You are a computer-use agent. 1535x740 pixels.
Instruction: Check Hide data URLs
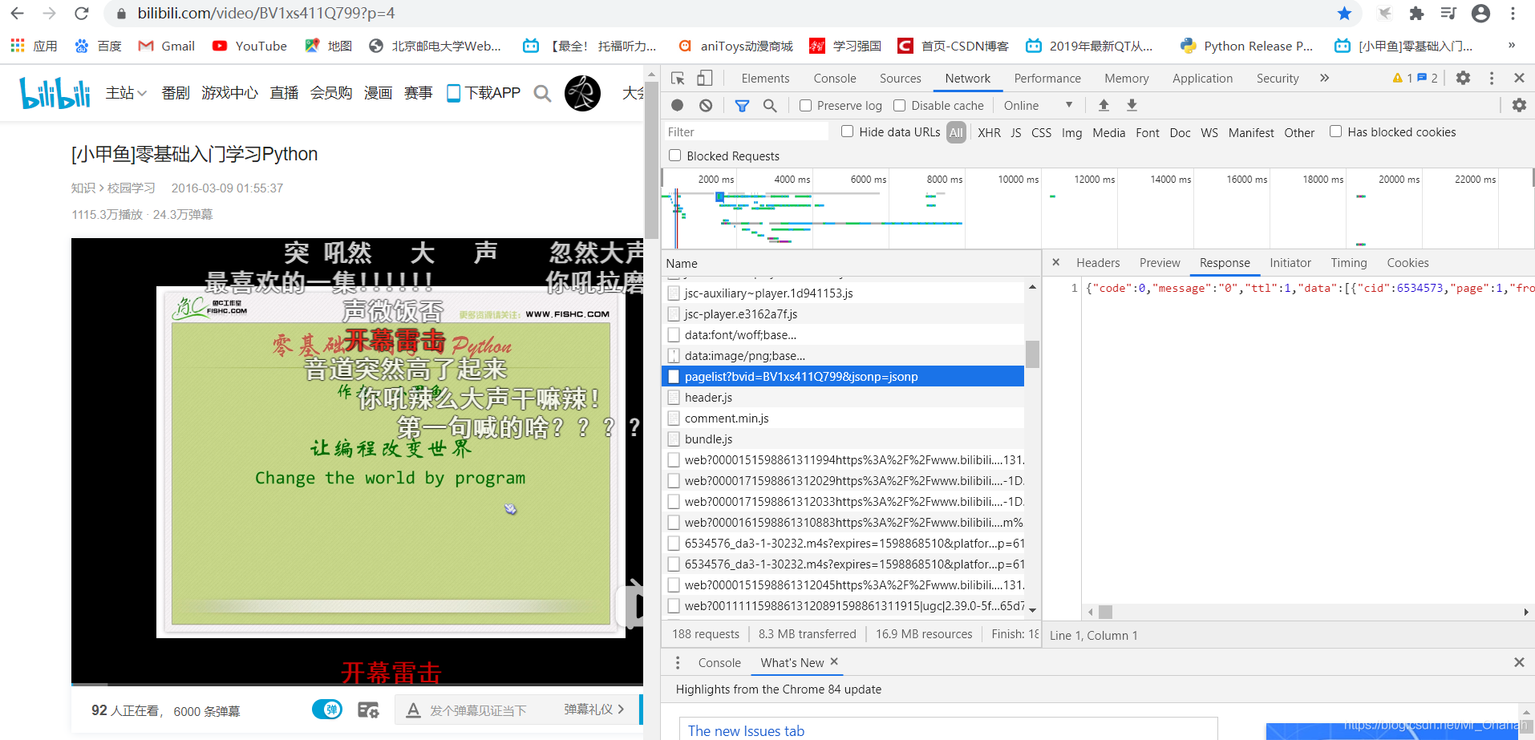[847, 131]
